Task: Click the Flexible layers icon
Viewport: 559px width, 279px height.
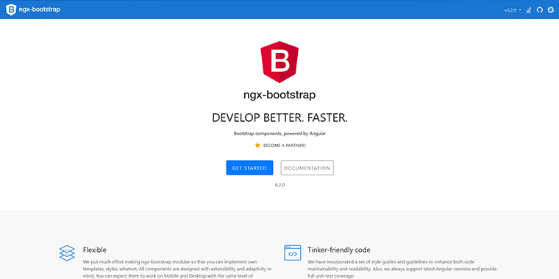Action: tap(67, 253)
